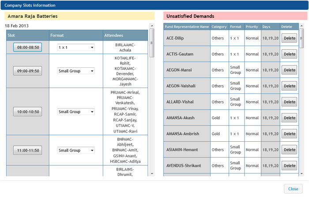Screen dimensions: 309x198
Task: Click the 11:00-11:50 slot button
Action: [x=27, y=150]
